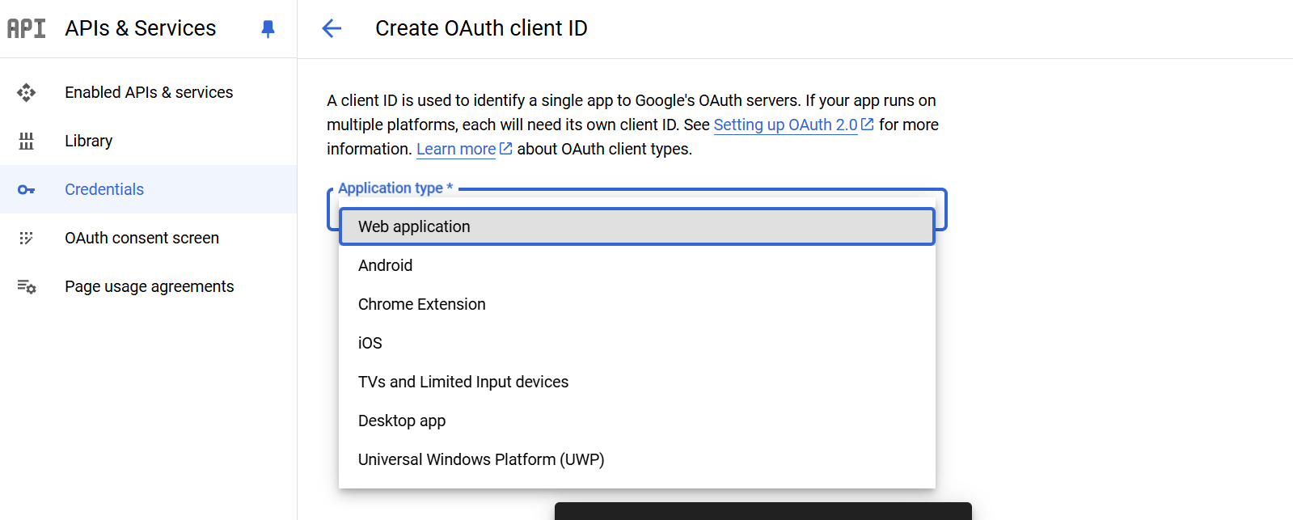Click the OAuth consent screen icon

coord(26,238)
